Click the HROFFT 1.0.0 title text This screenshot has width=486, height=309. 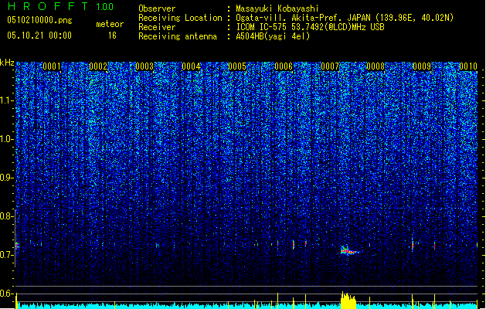[61, 6]
